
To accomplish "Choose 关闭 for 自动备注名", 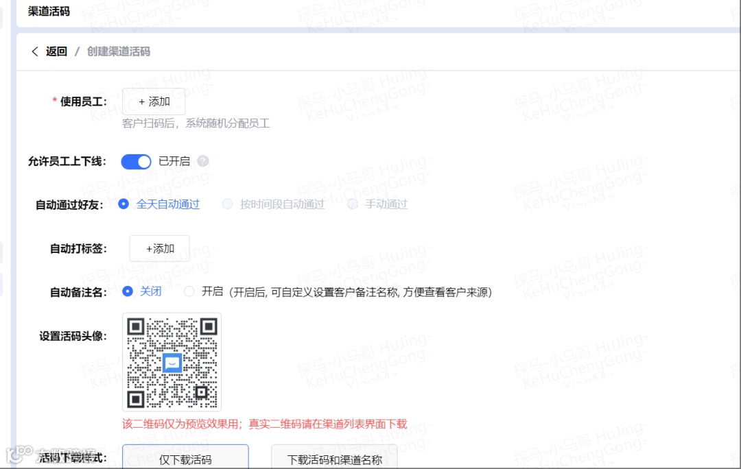I will coord(127,291).
